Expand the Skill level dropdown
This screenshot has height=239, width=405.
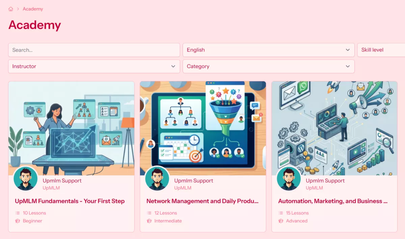pyautogui.click(x=381, y=50)
